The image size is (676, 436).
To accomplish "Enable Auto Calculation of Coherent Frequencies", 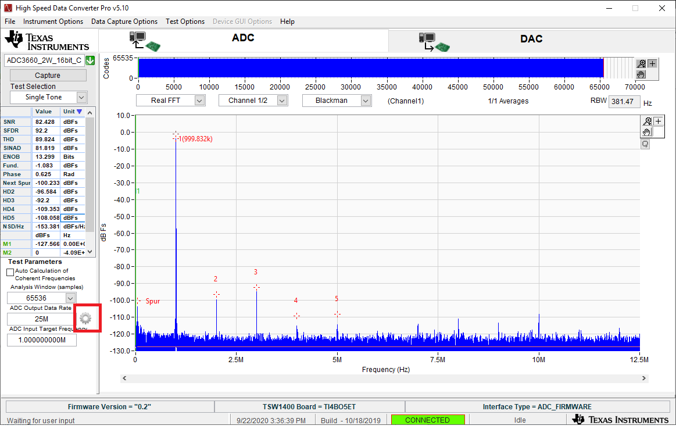I will click(x=10, y=271).
